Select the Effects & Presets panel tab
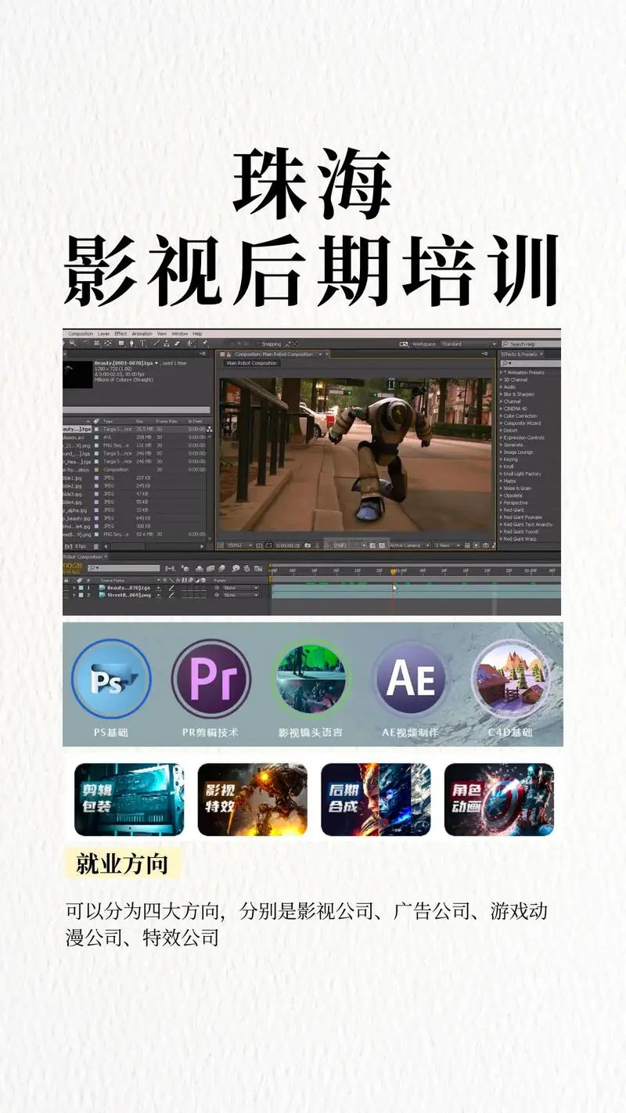The height and width of the screenshot is (1113, 626). 520,354
